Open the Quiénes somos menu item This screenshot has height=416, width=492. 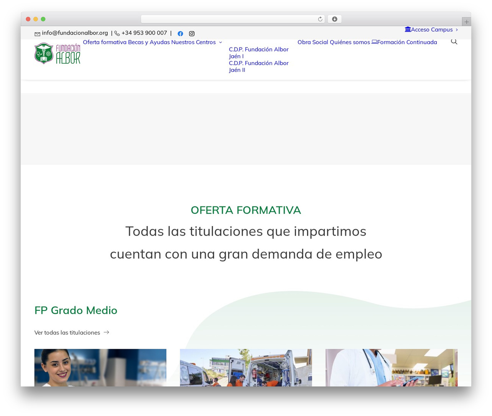click(x=350, y=42)
